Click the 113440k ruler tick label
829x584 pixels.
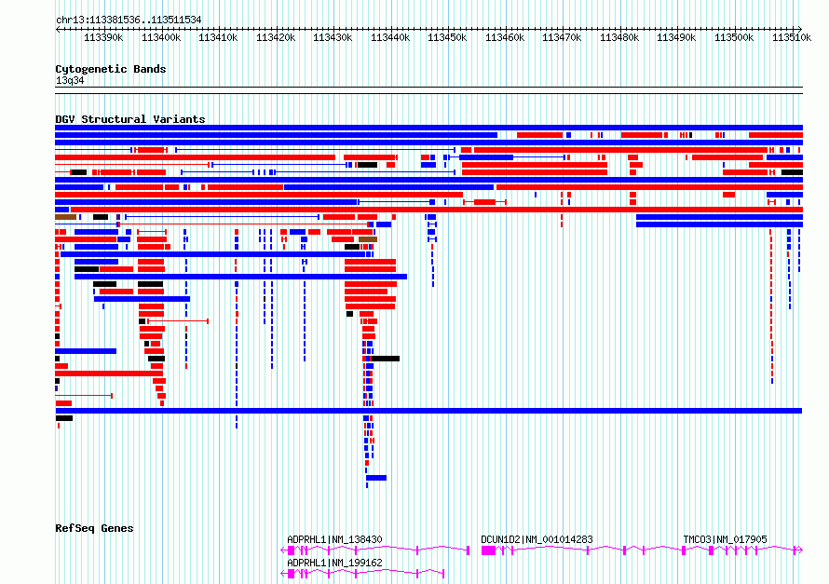pyautogui.click(x=390, y=37)
